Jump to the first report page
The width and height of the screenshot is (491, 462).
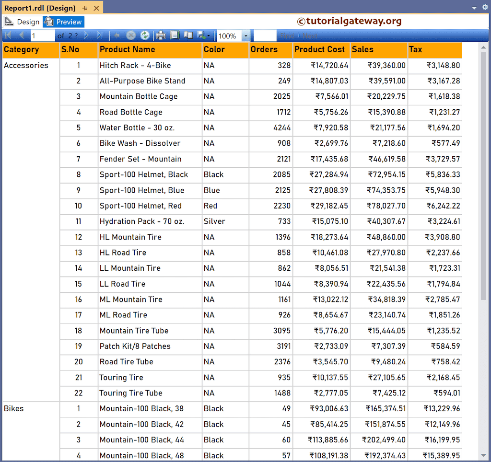point(8,35)
